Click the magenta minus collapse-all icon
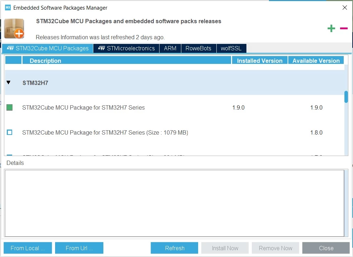This screenshot has width=353, height=257. 344,28
